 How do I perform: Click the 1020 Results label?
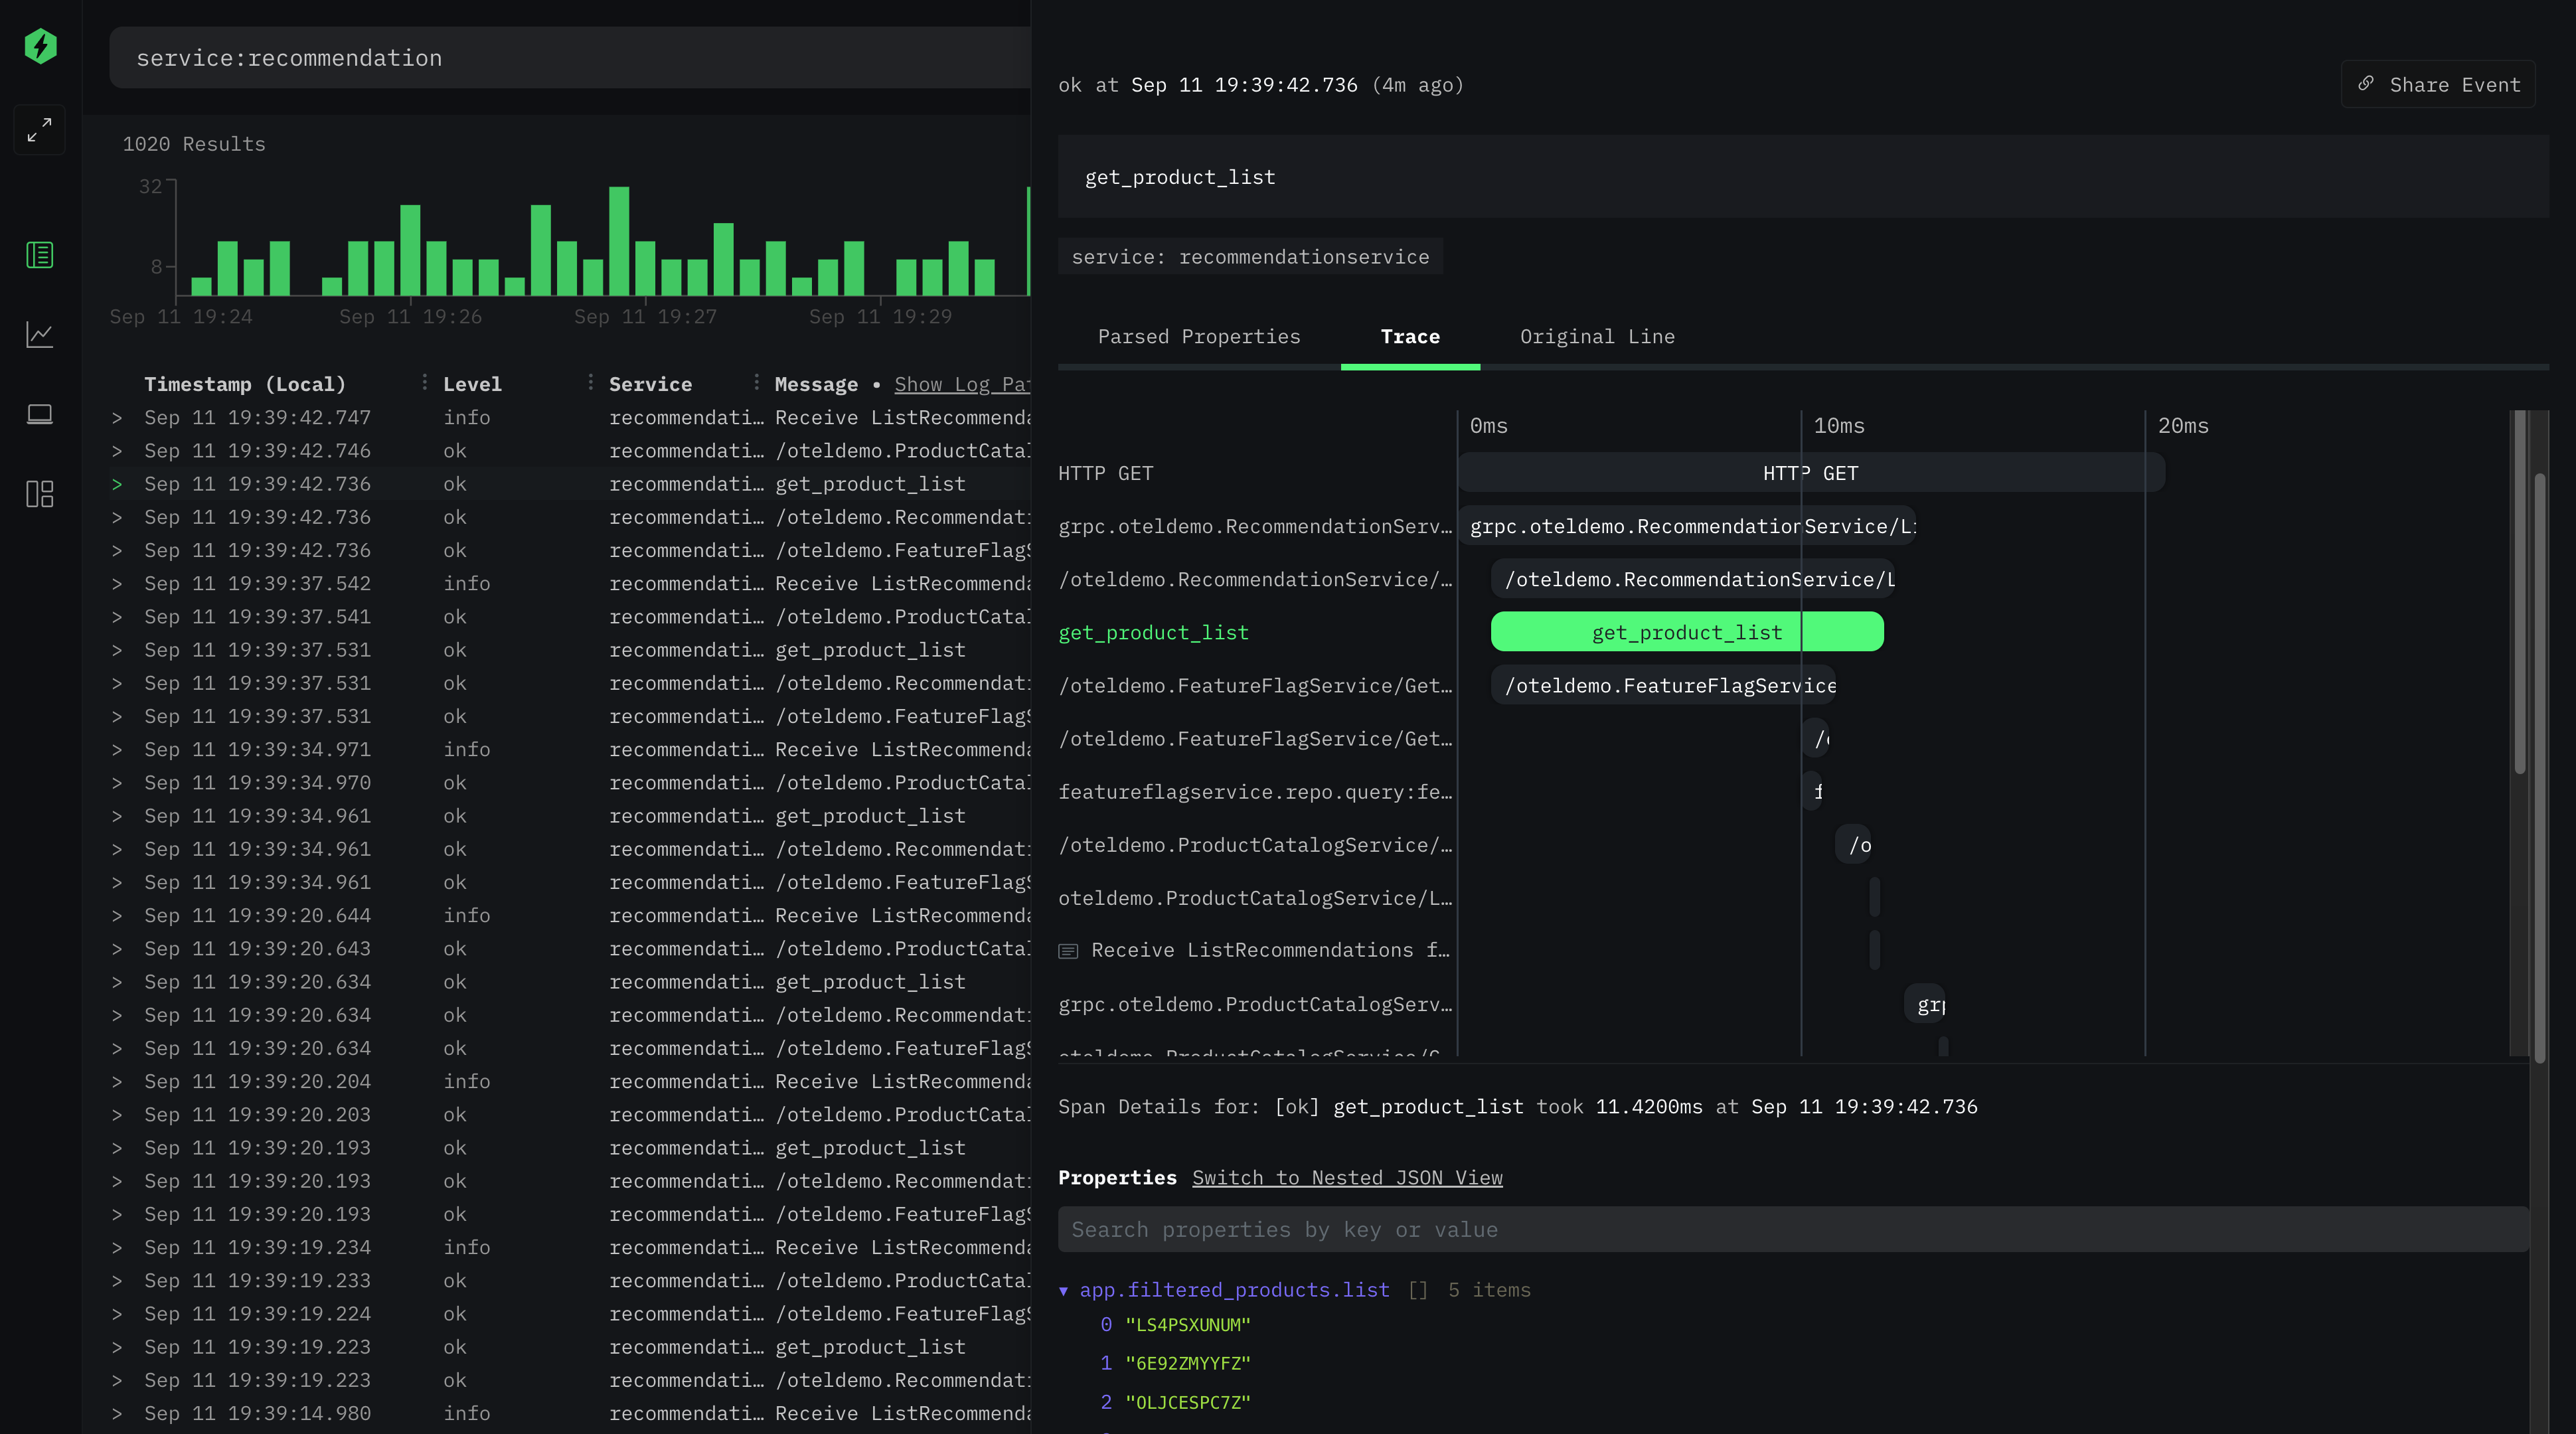[x=194, y=144]
